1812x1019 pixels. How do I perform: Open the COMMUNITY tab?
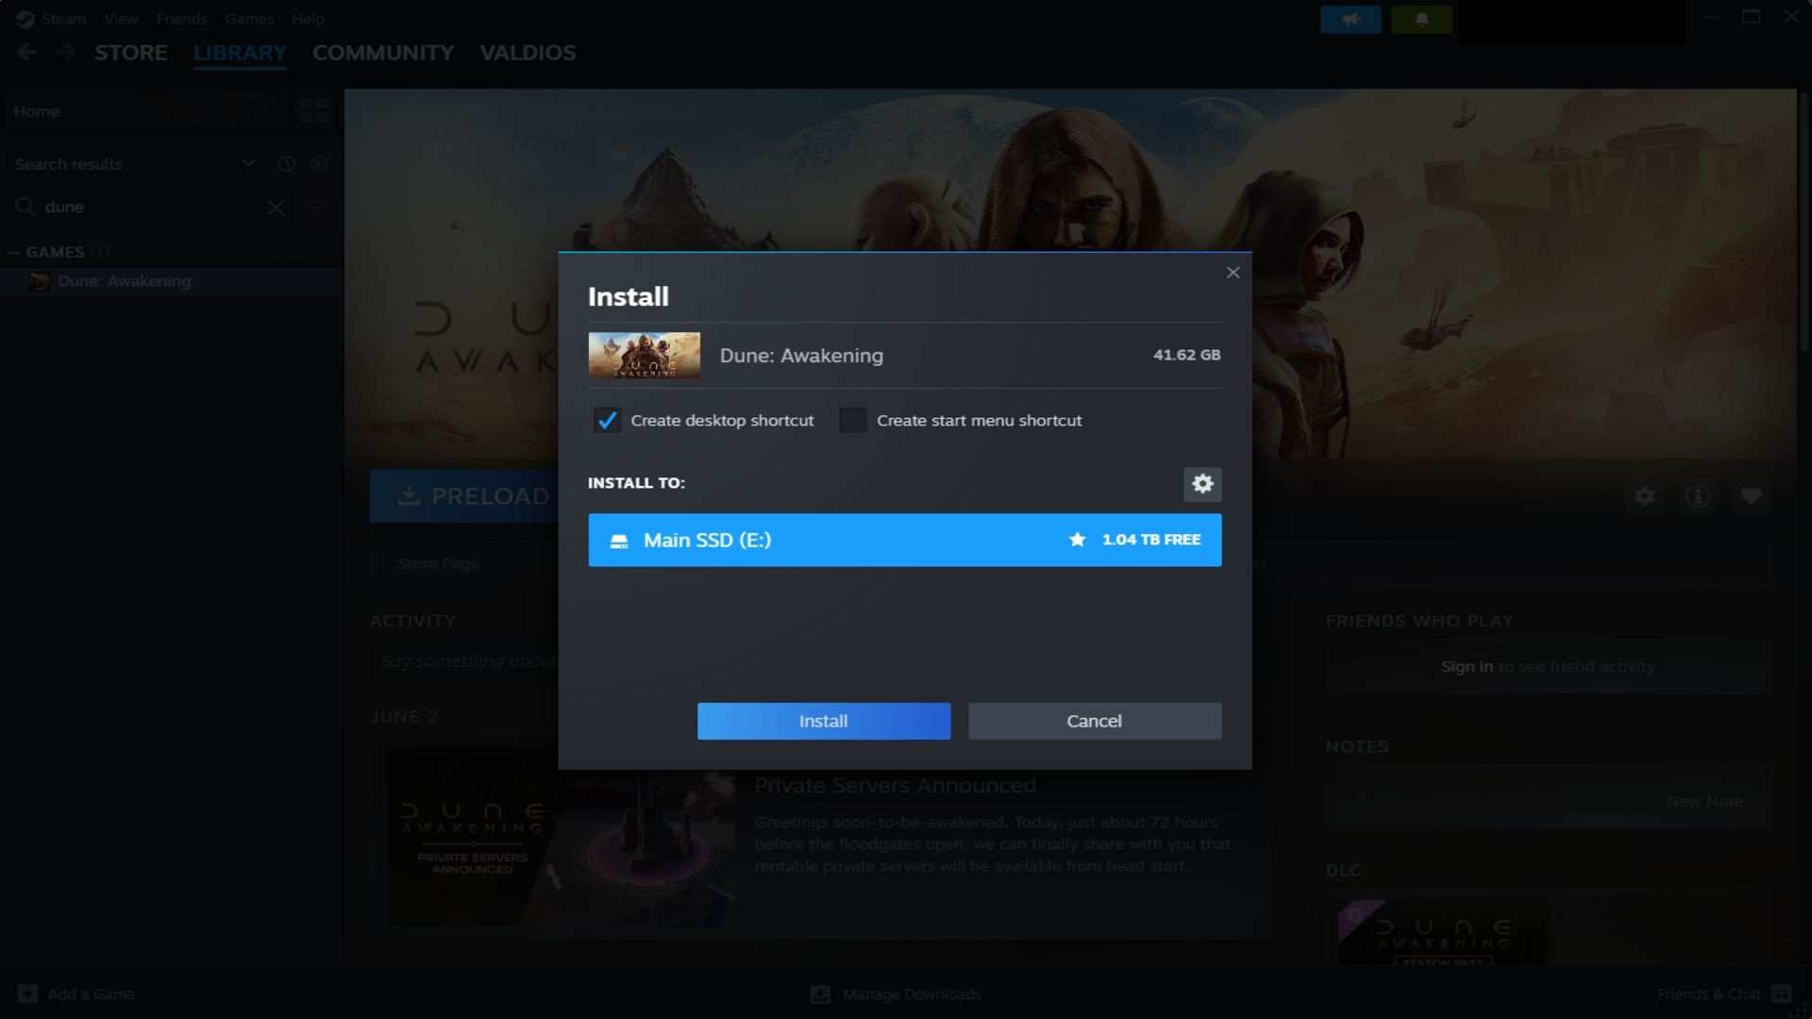point(383,53)
